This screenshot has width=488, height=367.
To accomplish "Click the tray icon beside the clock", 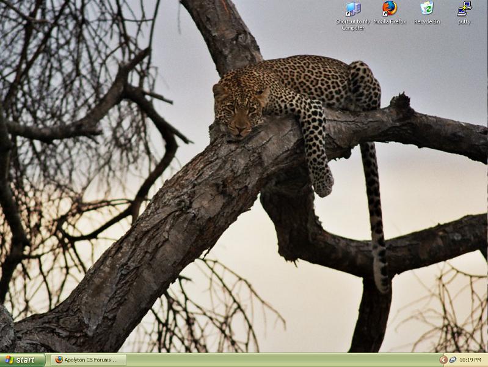I will [x=453, y=360].
